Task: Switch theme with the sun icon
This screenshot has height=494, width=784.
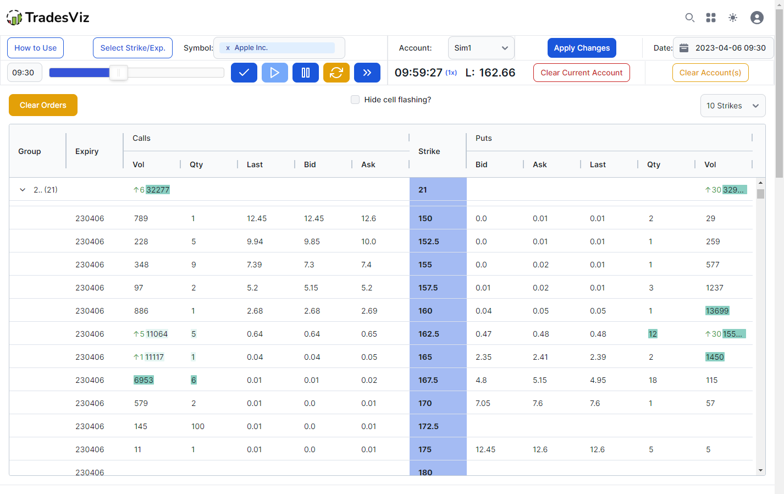Action: tap(733, 18)
